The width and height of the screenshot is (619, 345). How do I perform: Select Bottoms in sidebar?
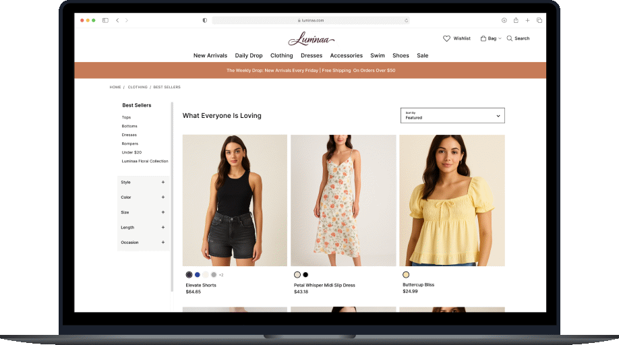click(129, 126)
